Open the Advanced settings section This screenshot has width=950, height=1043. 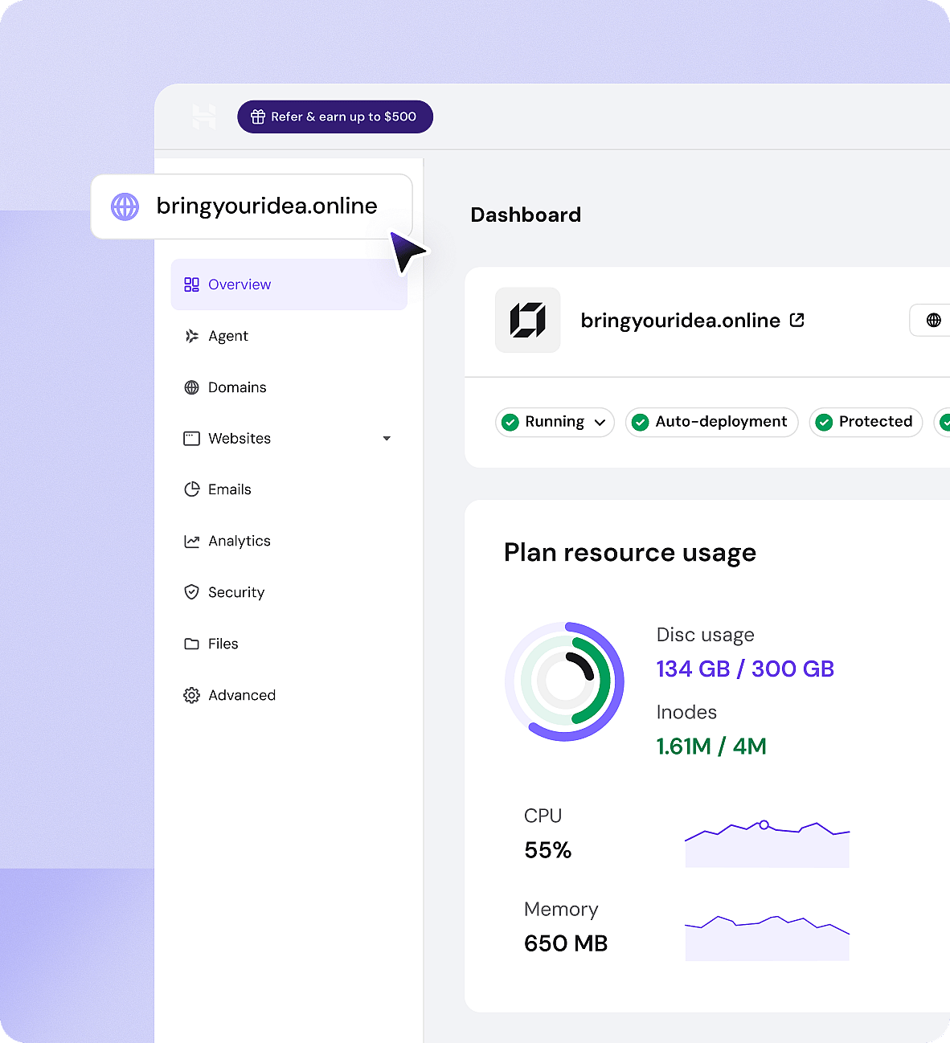coord(289,695)
